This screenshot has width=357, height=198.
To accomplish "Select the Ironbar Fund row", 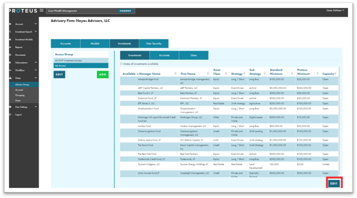I will 229,126.
